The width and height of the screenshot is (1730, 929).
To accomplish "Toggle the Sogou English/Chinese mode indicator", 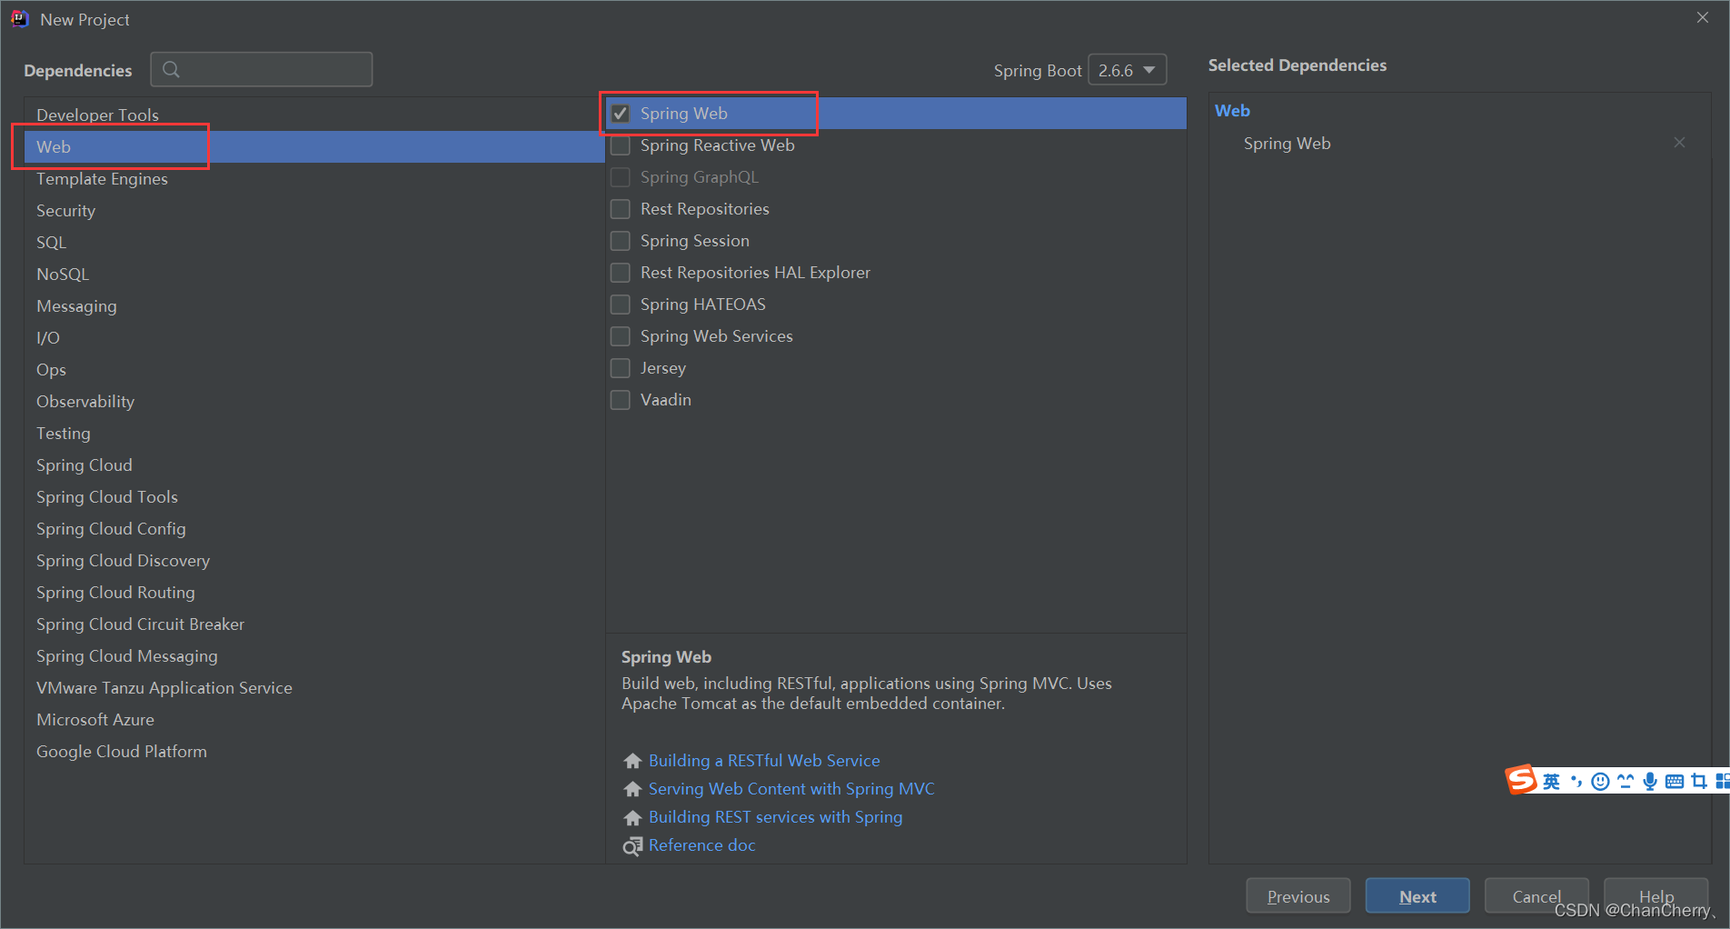I will coord(1551,782).
